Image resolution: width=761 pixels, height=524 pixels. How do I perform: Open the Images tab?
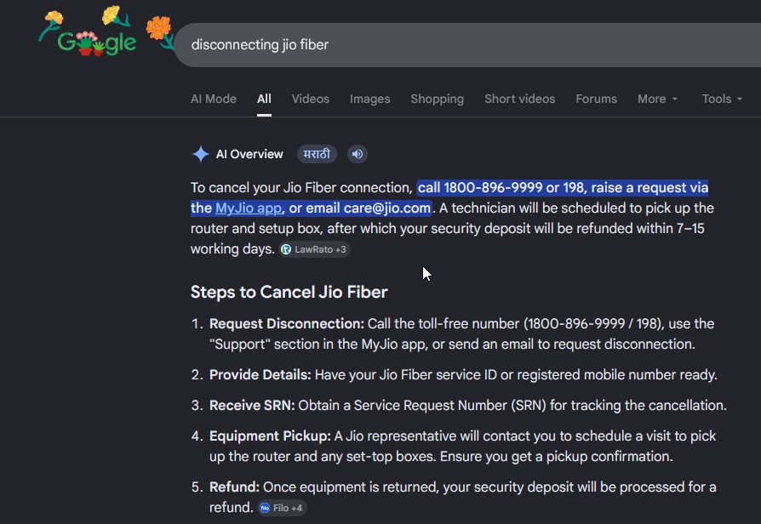369,99
